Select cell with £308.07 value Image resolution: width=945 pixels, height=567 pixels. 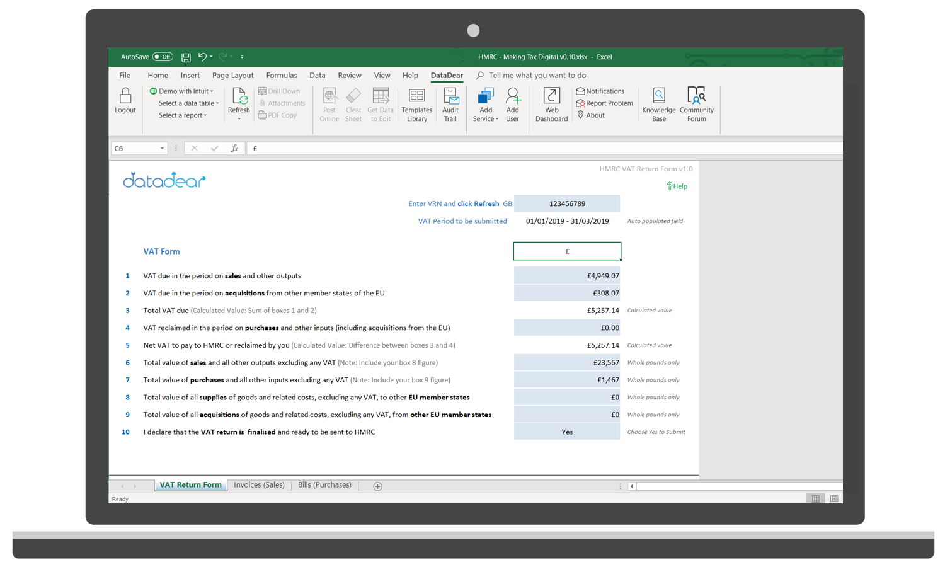567,293
